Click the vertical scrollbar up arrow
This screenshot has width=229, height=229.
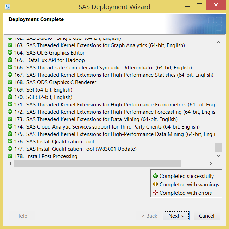pos(218,42)
